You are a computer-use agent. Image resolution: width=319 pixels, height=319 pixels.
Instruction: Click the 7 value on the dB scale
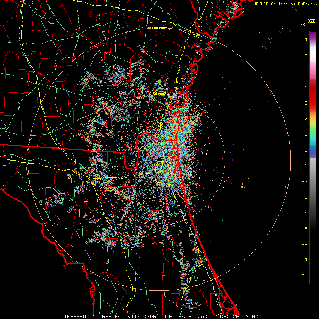point(306,40)
